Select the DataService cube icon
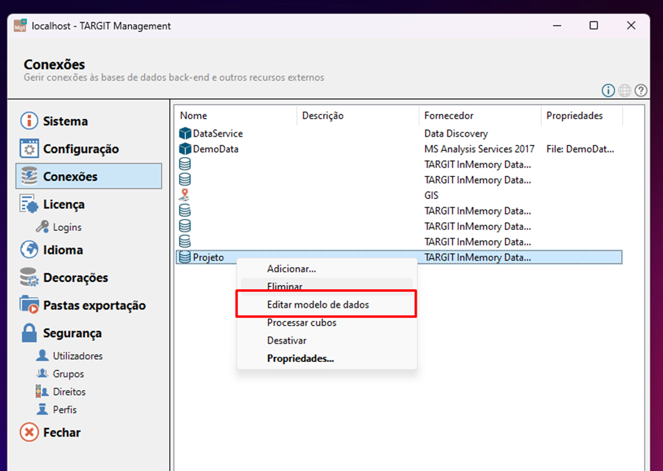Screen dimensions: 663x471 (185, 133)
